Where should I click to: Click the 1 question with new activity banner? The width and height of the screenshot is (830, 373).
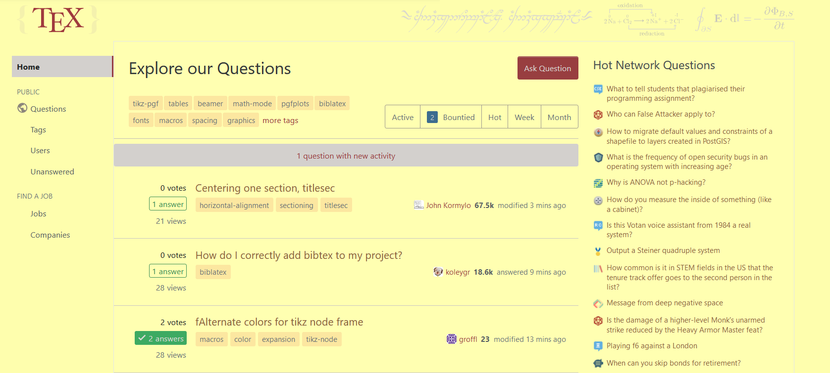point(346,155)
